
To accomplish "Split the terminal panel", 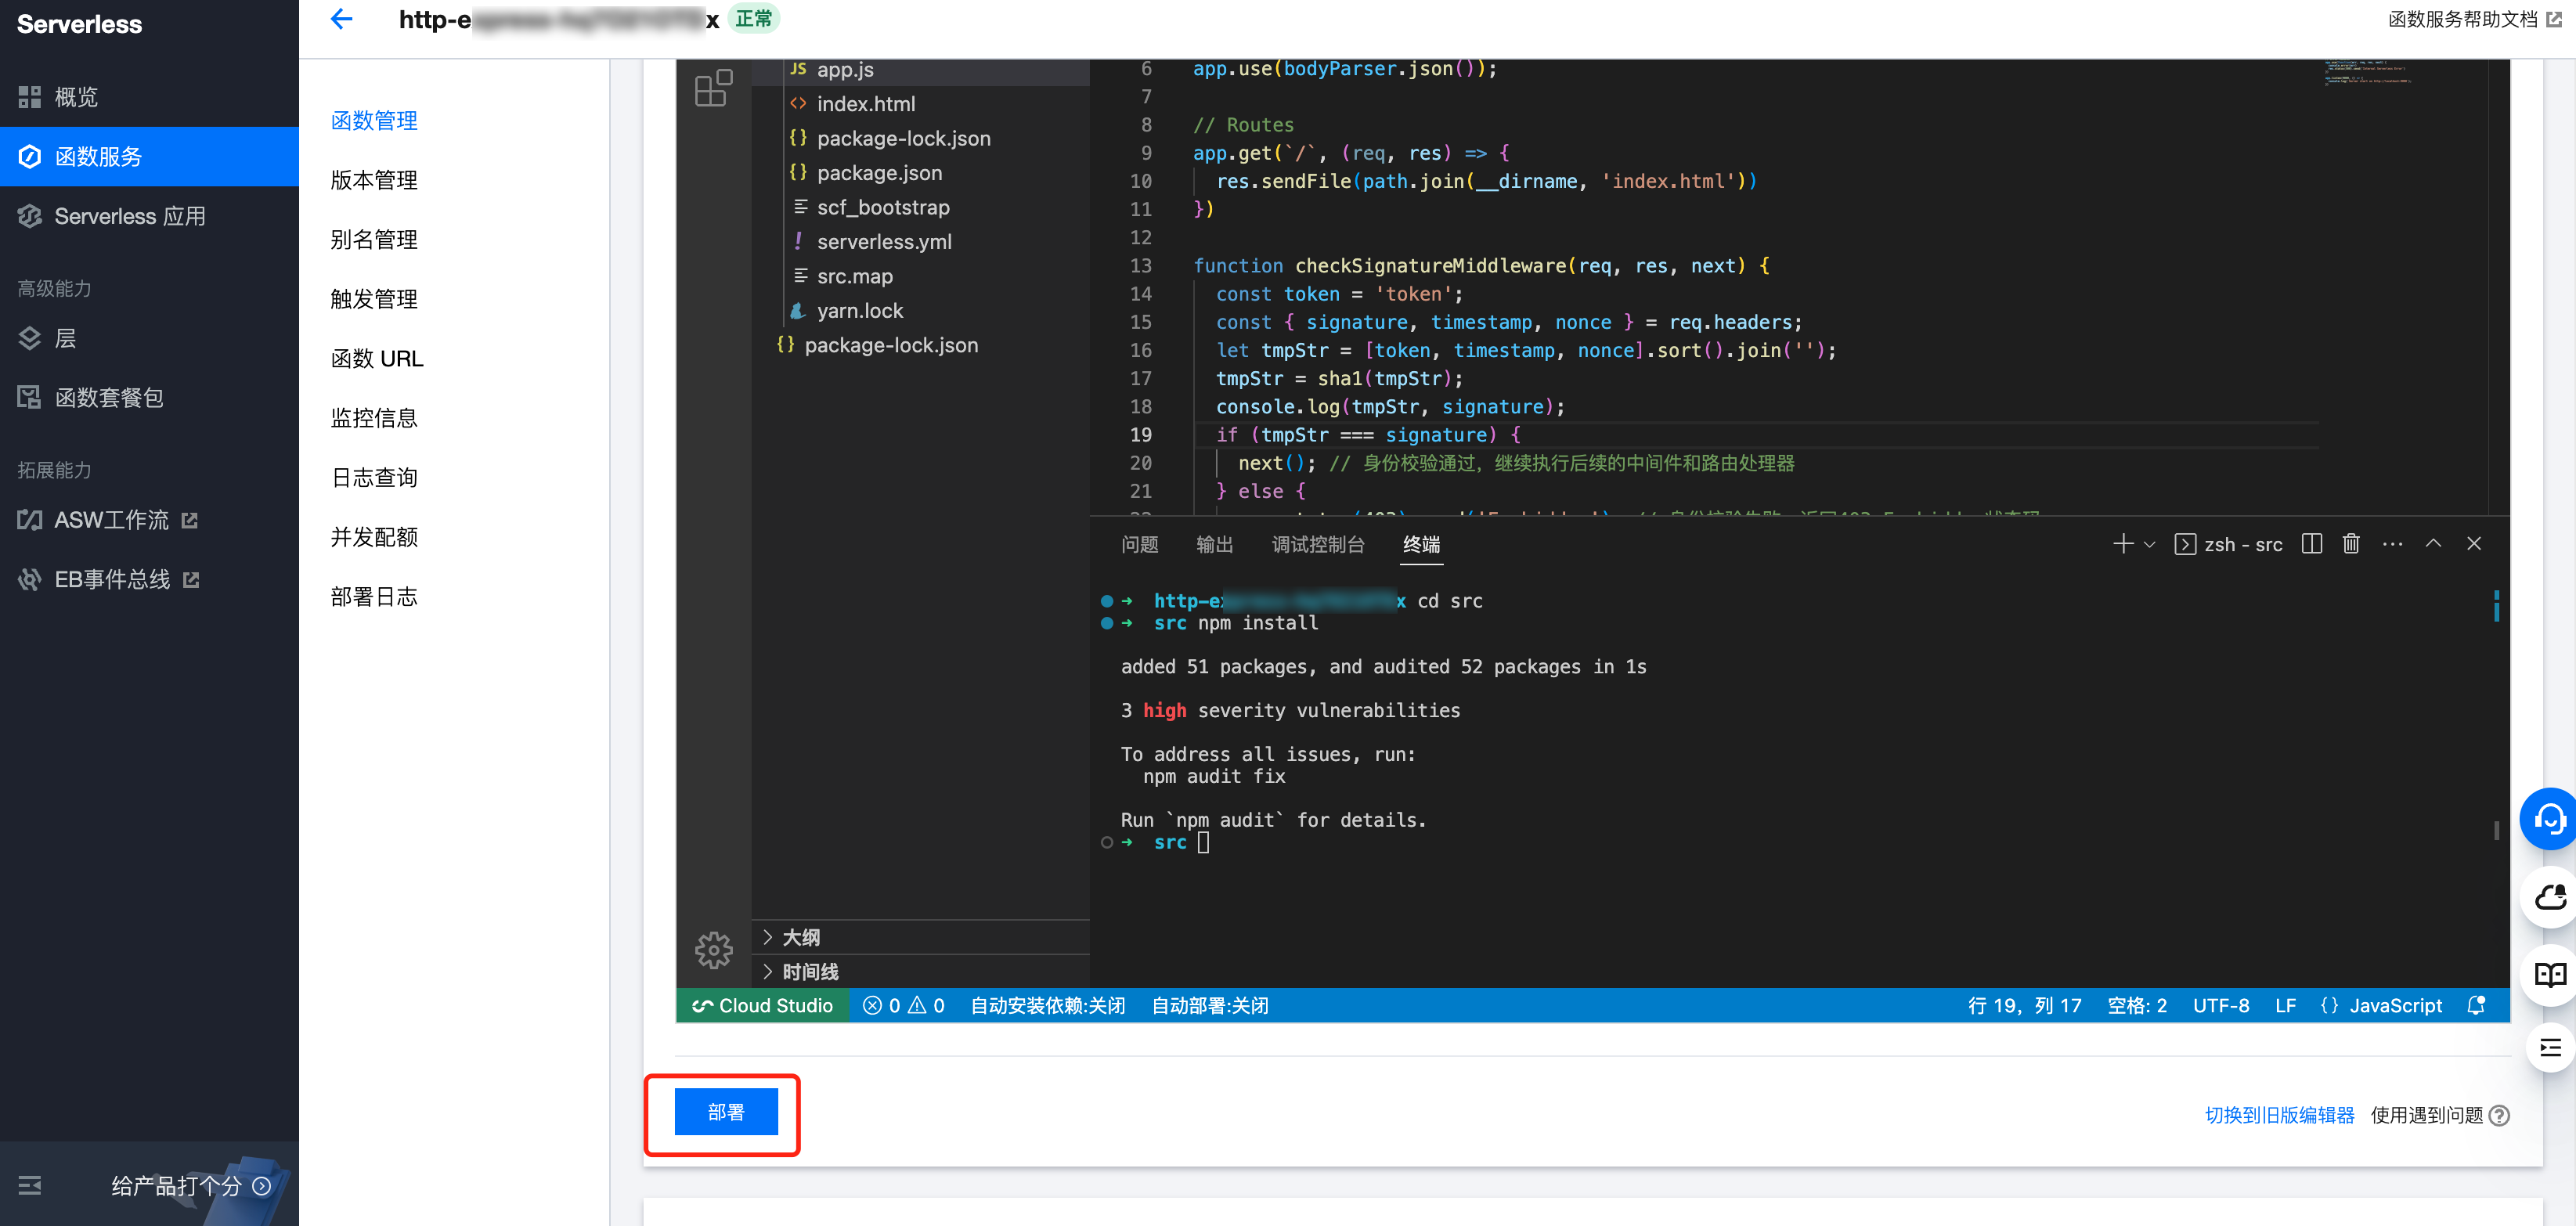I will tap(2311, 544).
